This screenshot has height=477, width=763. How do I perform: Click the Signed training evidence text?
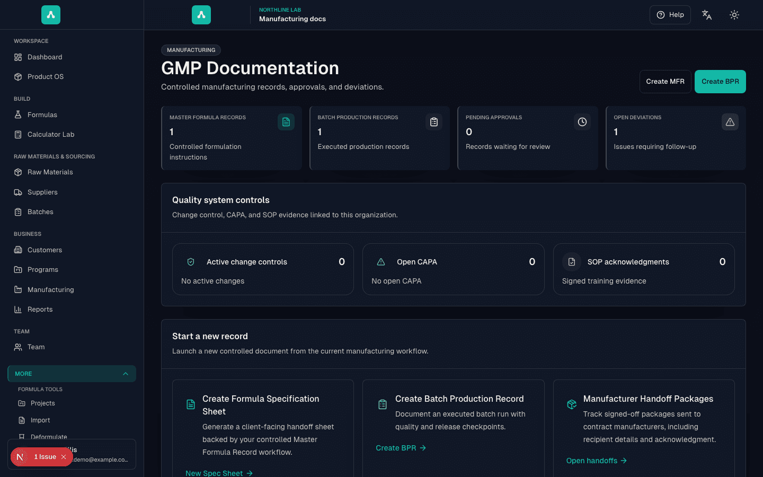pyautogui.click(x=604, y=281)
